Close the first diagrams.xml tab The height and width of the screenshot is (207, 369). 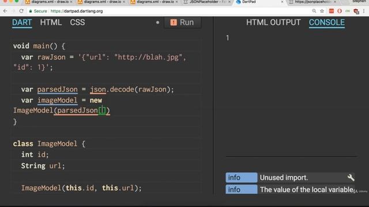coord(71,2)
